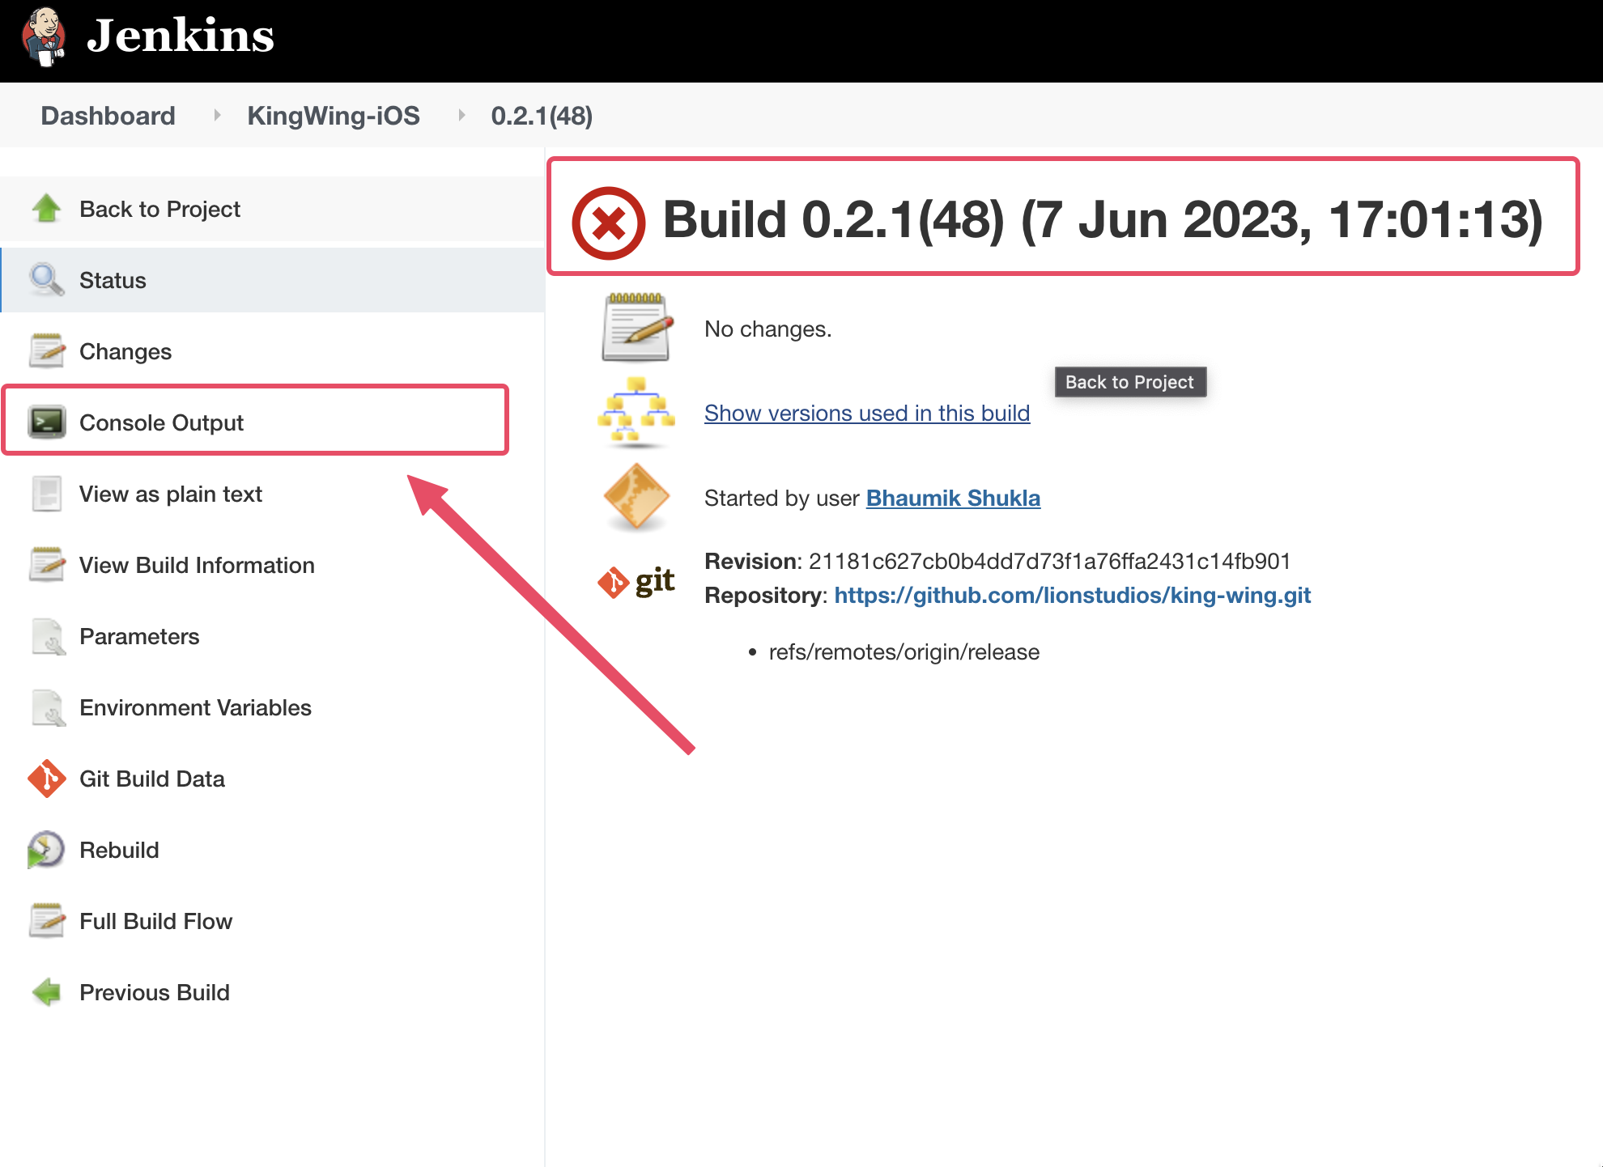
Task: Open Full Build Flow
Action: [155, 921]
